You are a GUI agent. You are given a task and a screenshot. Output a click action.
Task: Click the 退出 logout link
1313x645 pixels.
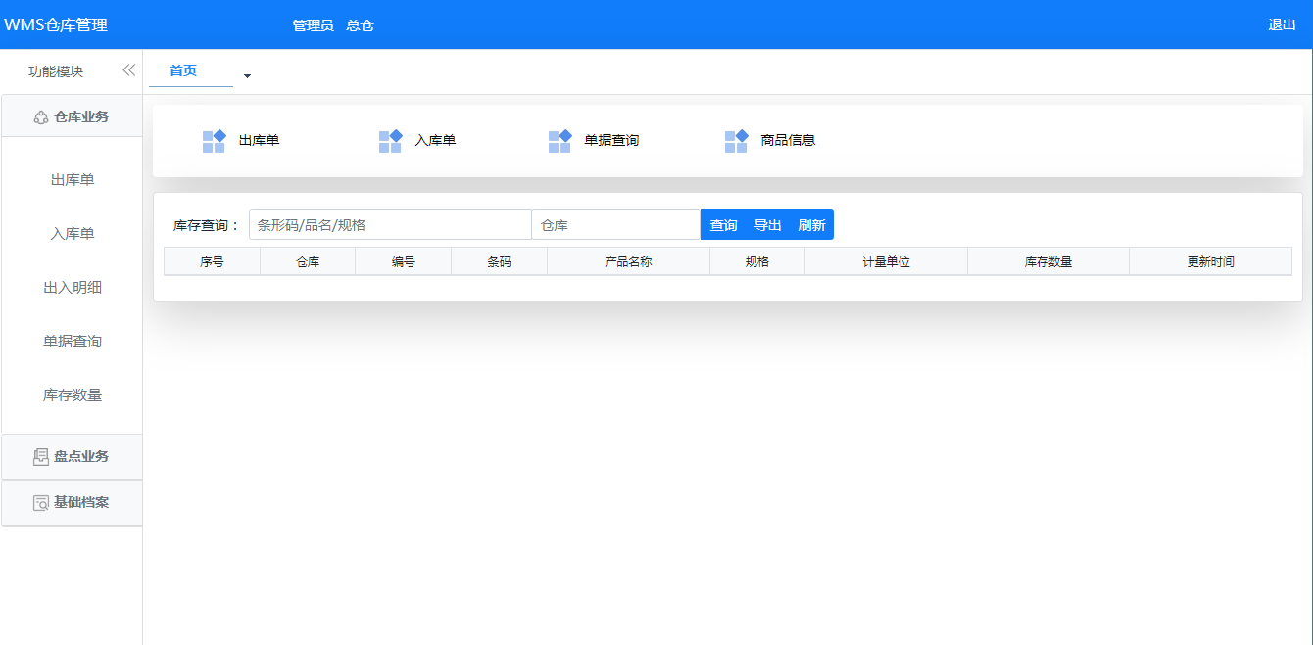click(x=1282, y=25)
